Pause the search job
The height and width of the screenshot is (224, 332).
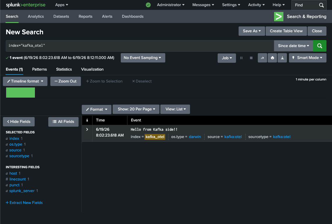(x=241, y=58)
